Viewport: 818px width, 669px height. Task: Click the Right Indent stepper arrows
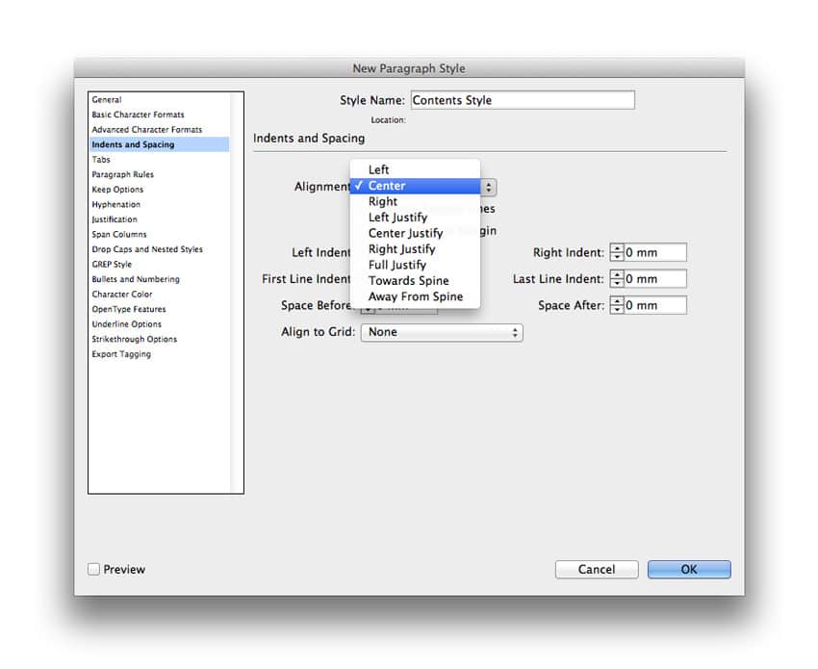(x=617, y=252)
